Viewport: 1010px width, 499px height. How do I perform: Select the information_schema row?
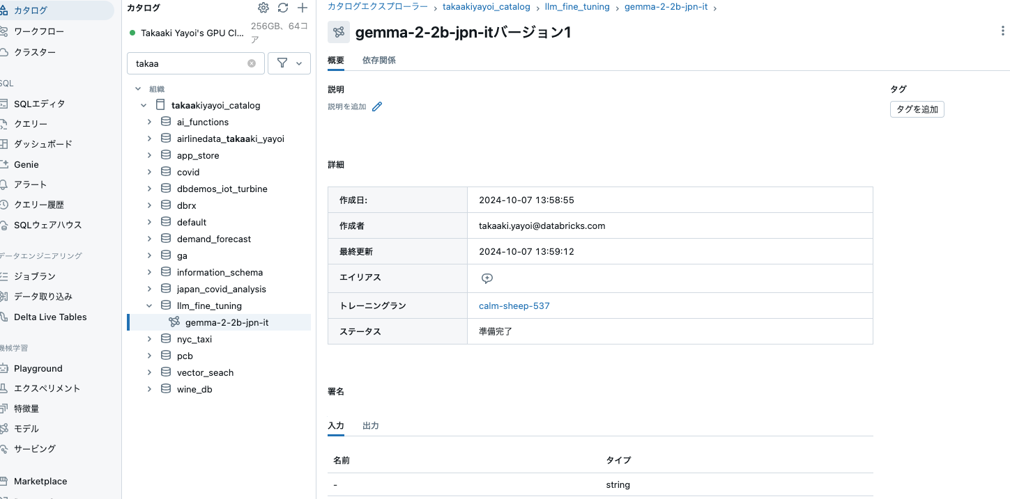pos(219,272)
